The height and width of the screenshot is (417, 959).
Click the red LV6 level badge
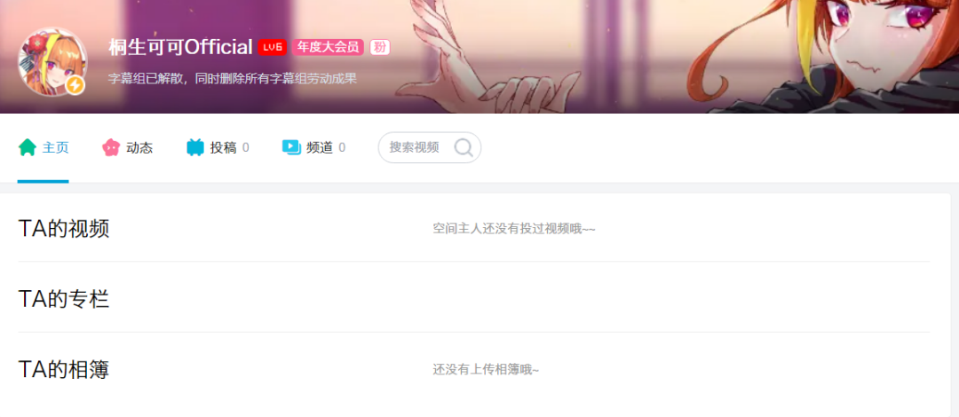point(273,47)
